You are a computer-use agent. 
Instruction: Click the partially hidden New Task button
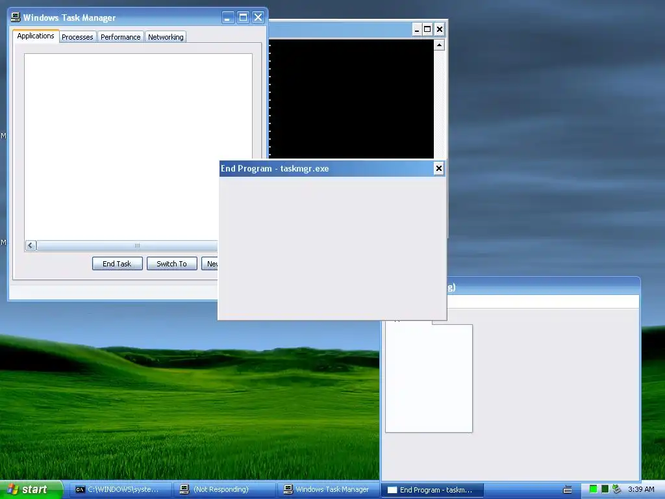[210, 264]
